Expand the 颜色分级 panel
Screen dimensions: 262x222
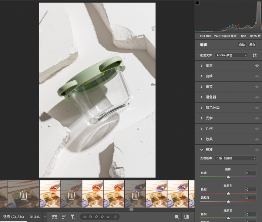[202, 108]
